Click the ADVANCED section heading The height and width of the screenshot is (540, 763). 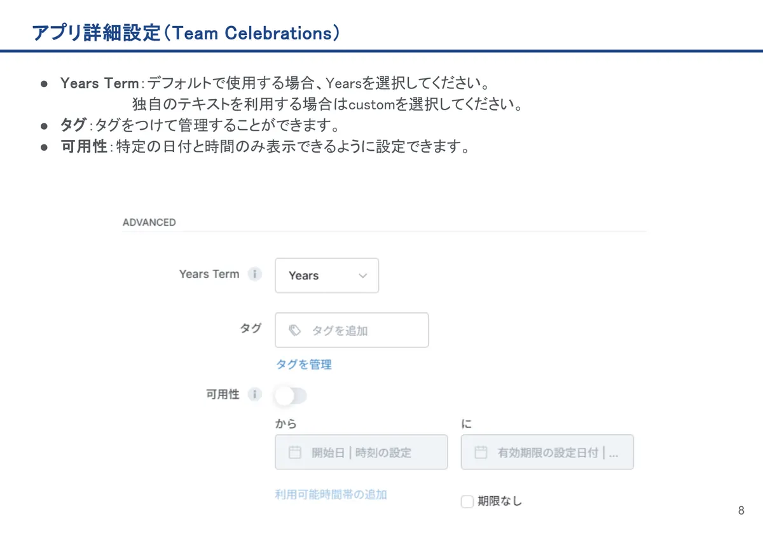tap(149, 223)
